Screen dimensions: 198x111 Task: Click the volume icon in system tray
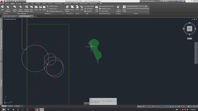188,110
